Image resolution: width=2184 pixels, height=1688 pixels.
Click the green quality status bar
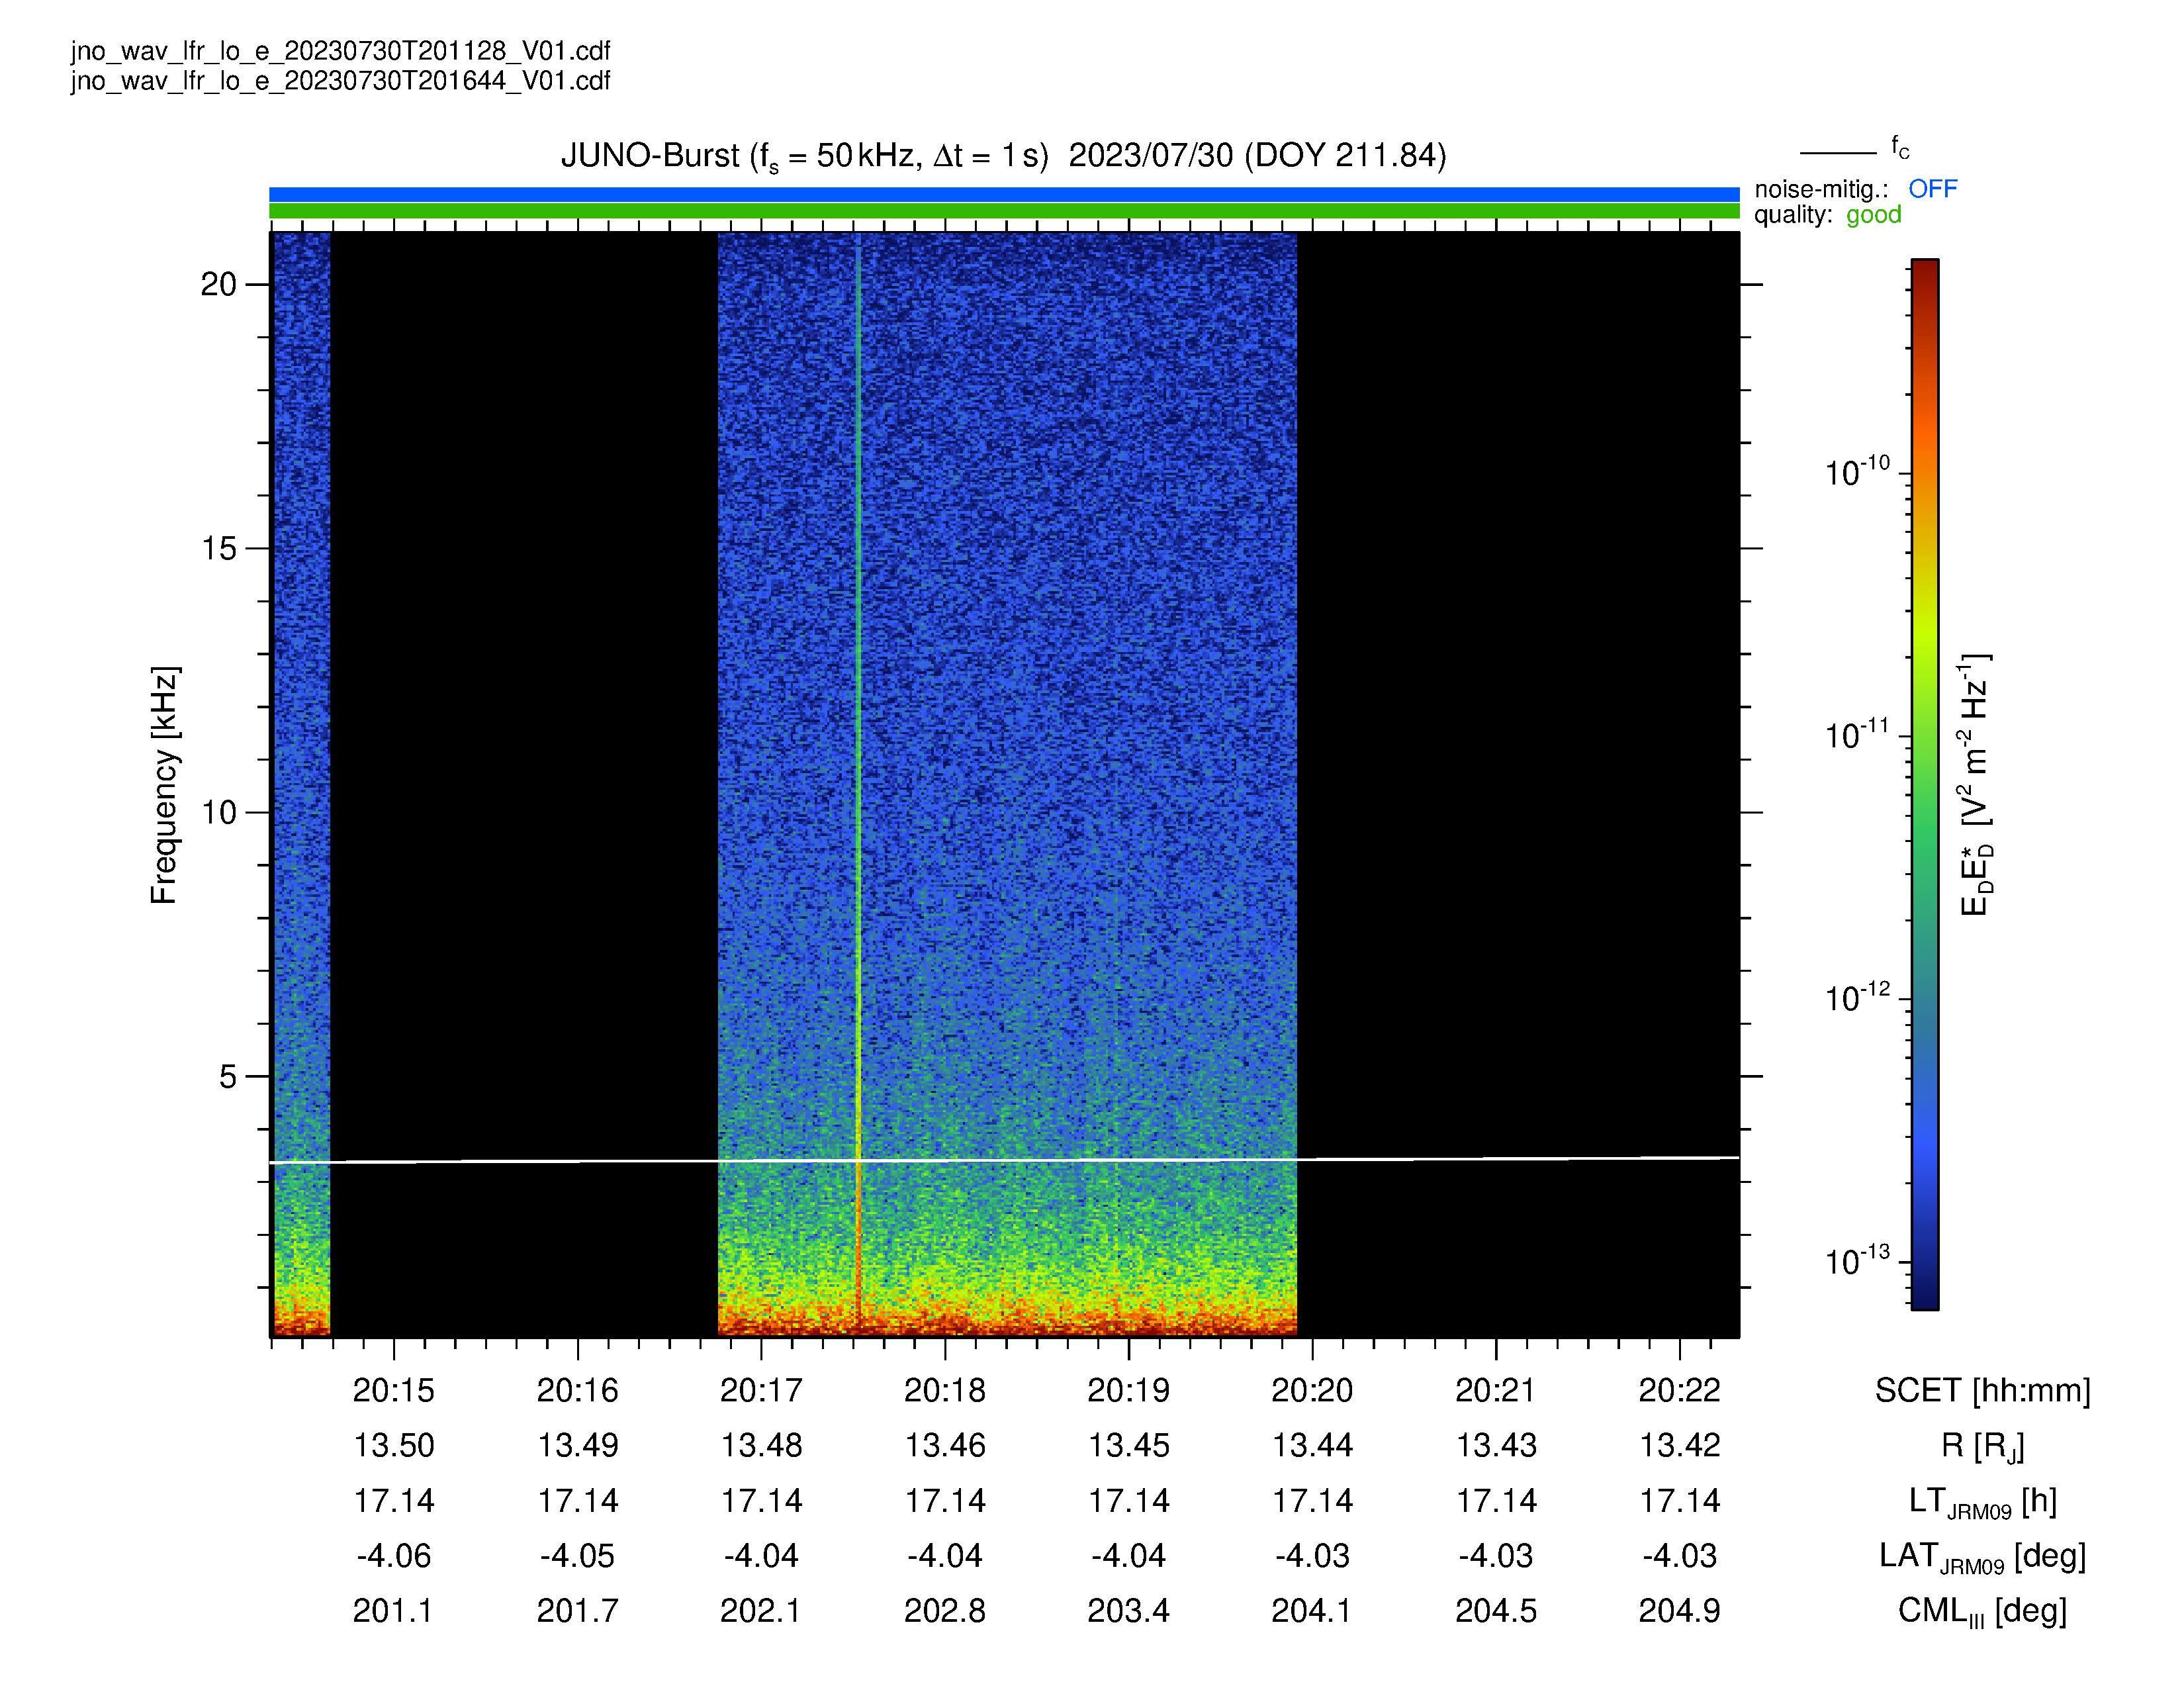click(x=1004, y=211)
